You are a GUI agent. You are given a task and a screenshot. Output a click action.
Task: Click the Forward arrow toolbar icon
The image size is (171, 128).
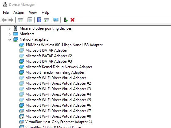[11, 20]
